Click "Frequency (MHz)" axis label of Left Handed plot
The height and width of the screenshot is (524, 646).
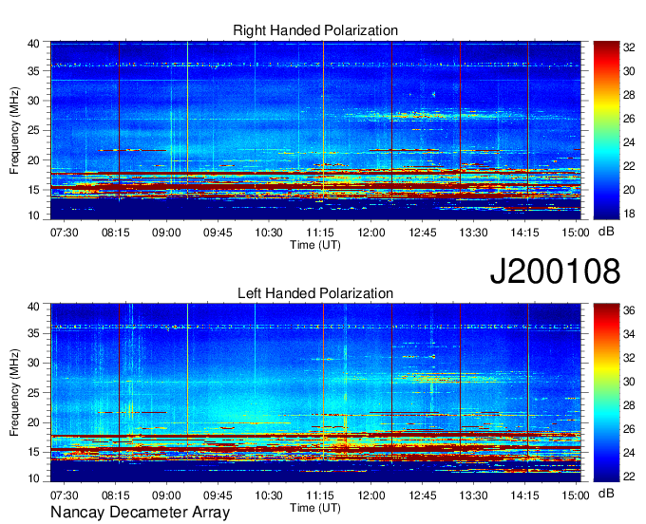[14, 393]
